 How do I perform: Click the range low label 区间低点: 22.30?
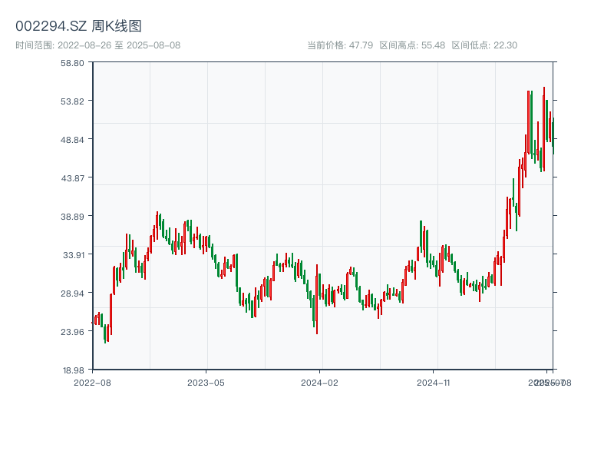coord(484,45)
